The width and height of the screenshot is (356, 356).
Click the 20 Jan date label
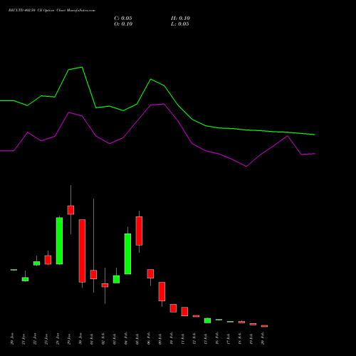(x=12, y=339)
